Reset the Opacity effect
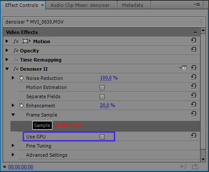 pyautogui.click(x=194, y=50)
